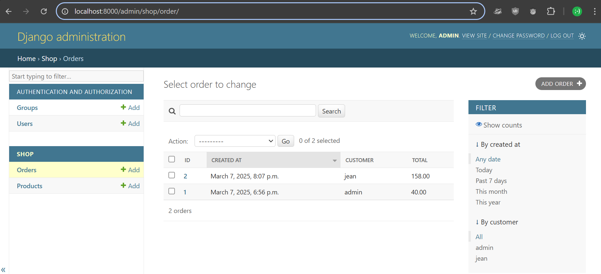Toggle the light/dark theme icon

(582, 36)
